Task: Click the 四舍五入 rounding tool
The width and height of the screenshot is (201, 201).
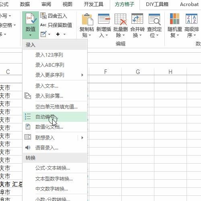Action: pyautogui.click(x=53, y=16)
